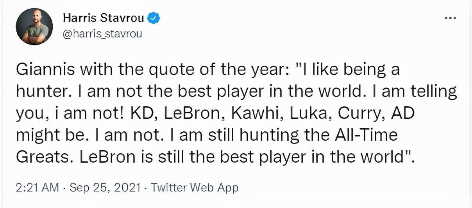Open the three-dot more options menu

[451, 18]
